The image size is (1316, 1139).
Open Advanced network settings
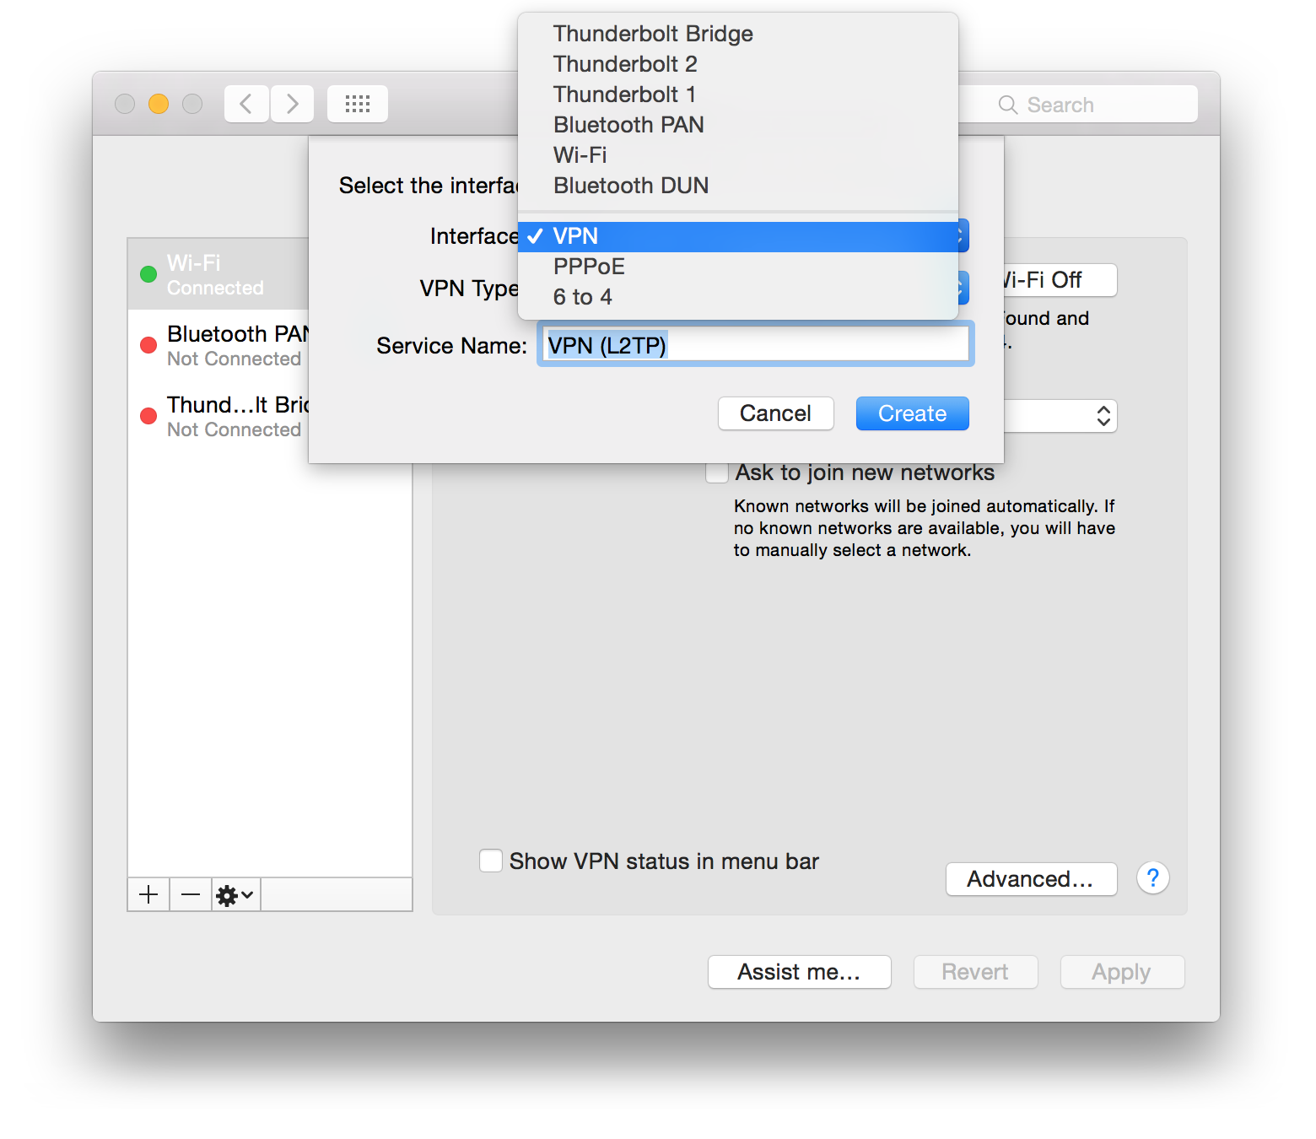(x=1032, y=879)
